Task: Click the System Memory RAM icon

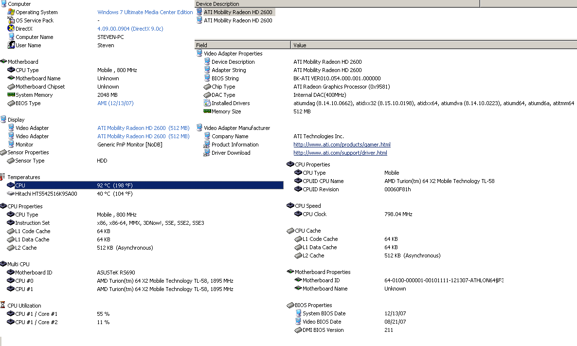Action: coord(11,94)
